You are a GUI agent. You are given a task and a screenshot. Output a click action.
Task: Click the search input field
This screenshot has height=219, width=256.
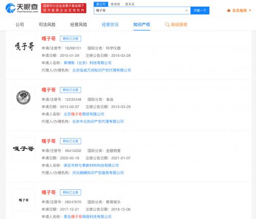coord(140,10)
